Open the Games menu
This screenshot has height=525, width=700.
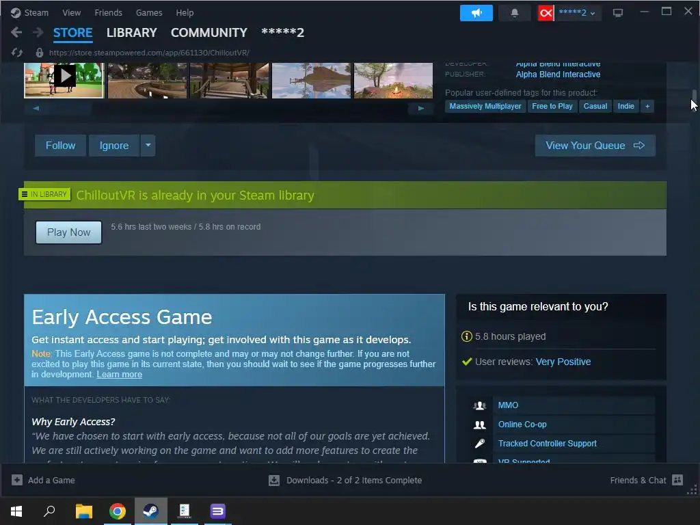pos(149,13)
